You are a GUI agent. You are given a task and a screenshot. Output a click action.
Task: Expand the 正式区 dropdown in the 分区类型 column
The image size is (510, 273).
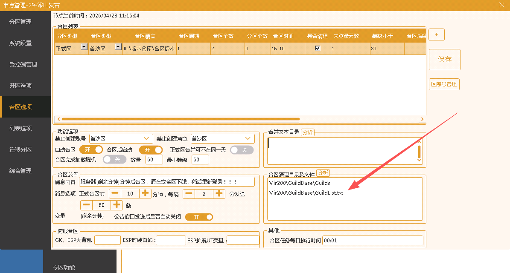pyautogui.click(x=84, y=47)
